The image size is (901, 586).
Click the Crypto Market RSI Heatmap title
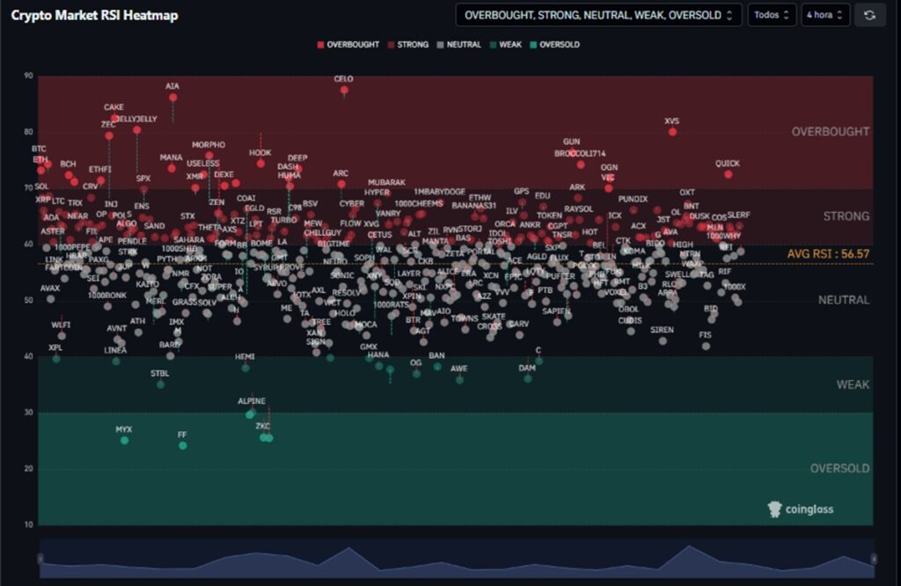tap(94, 16)
